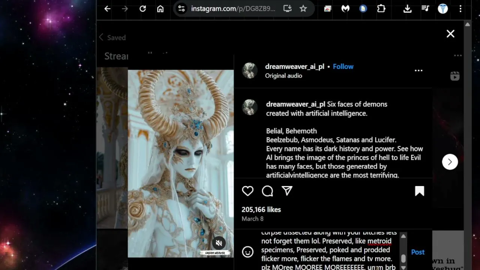Open post more options menu

pos(418,70)
